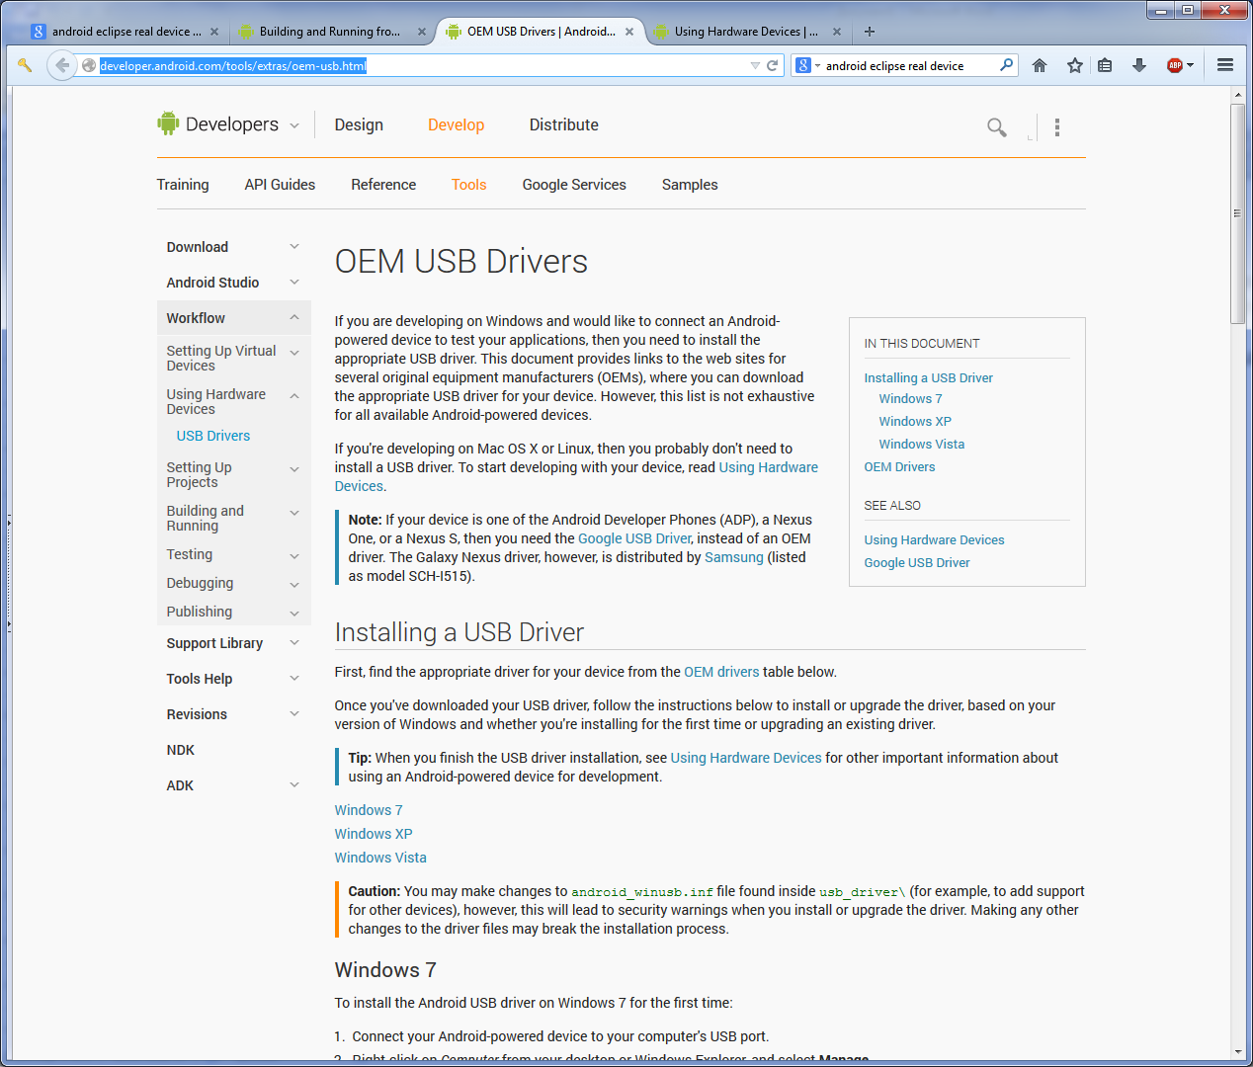Click the site search magnifier icon

coord(997,126)
